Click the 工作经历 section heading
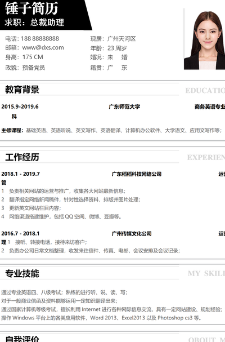 point(22,157)
